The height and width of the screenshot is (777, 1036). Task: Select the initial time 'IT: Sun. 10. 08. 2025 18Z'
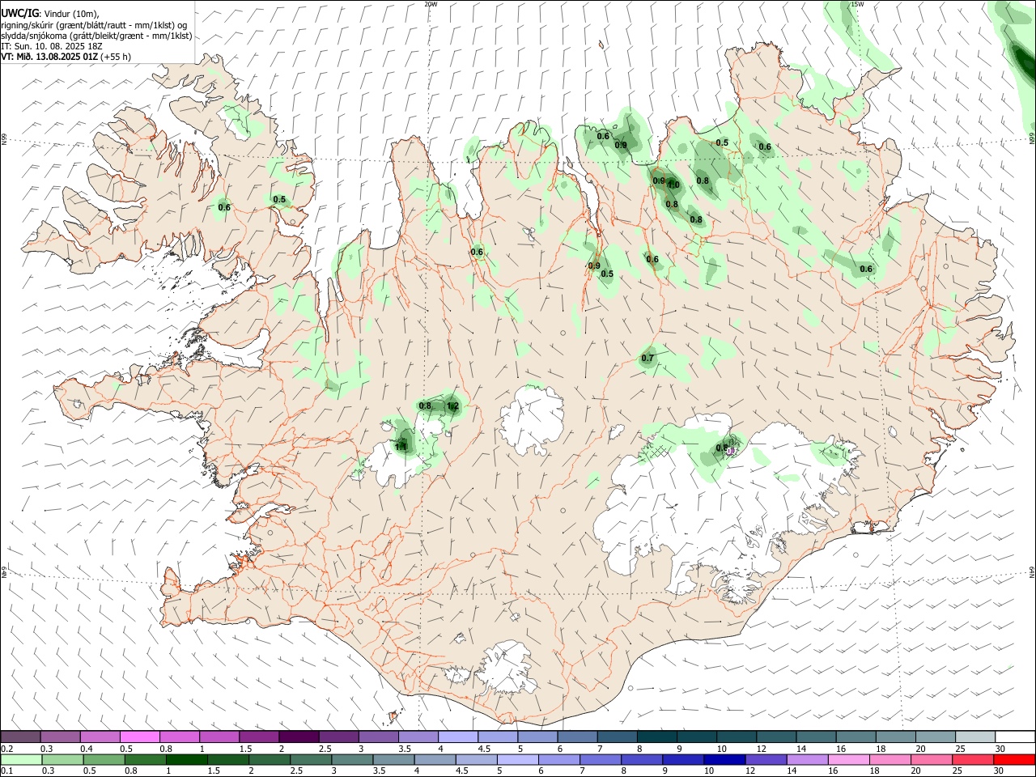[x=51, y=46]
